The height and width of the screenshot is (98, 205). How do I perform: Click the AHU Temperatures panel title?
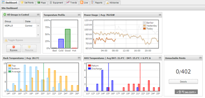pos(117,58)
